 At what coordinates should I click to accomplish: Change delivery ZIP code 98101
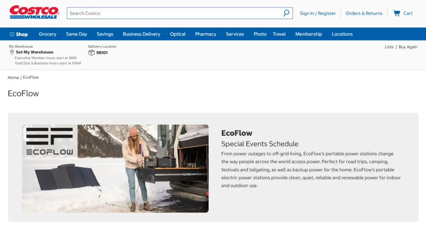(102, 53)
